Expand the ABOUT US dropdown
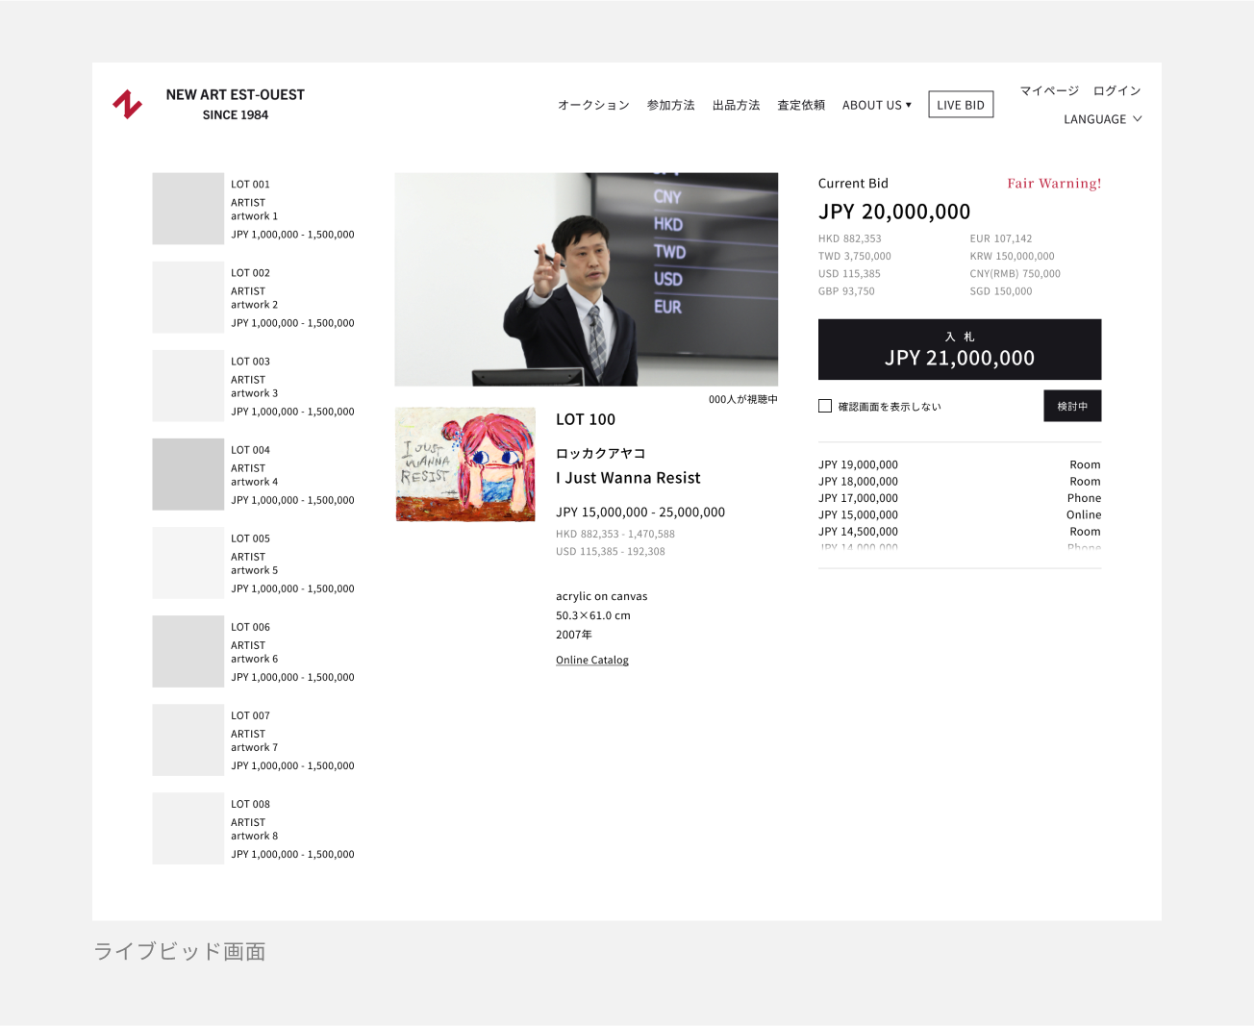 [x=876, y=105]
